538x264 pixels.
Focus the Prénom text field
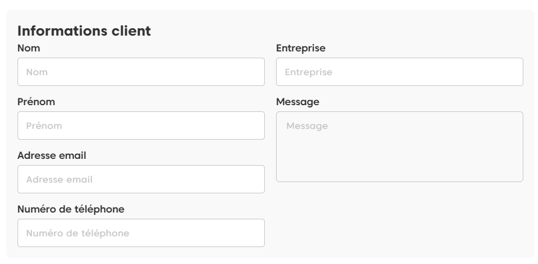[x=141, y=125]
